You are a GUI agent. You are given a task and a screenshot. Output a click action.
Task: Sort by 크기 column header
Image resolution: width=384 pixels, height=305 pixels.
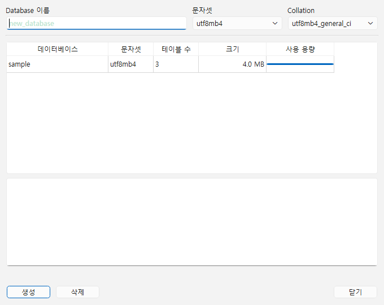point(232,49)
